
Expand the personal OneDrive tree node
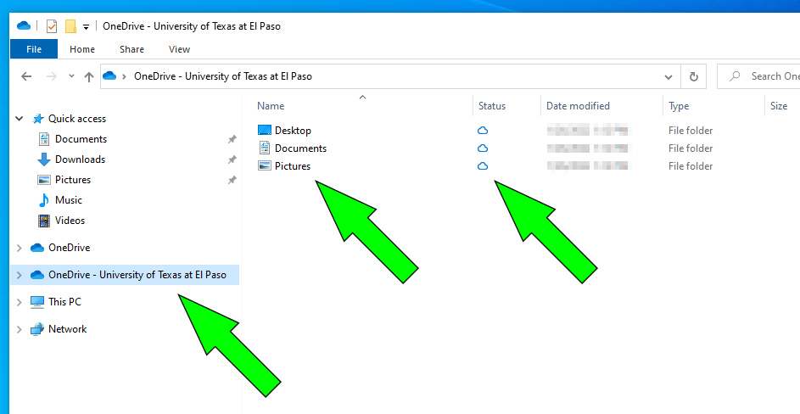pyautogui.click(x=20, y=248)
